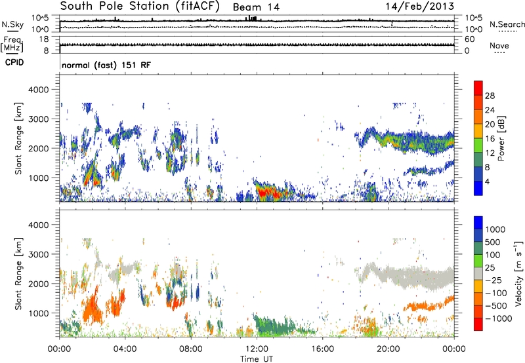Click the "-1000" label on Velocity colorbar

pyautogui.click(x=498, y=318)
